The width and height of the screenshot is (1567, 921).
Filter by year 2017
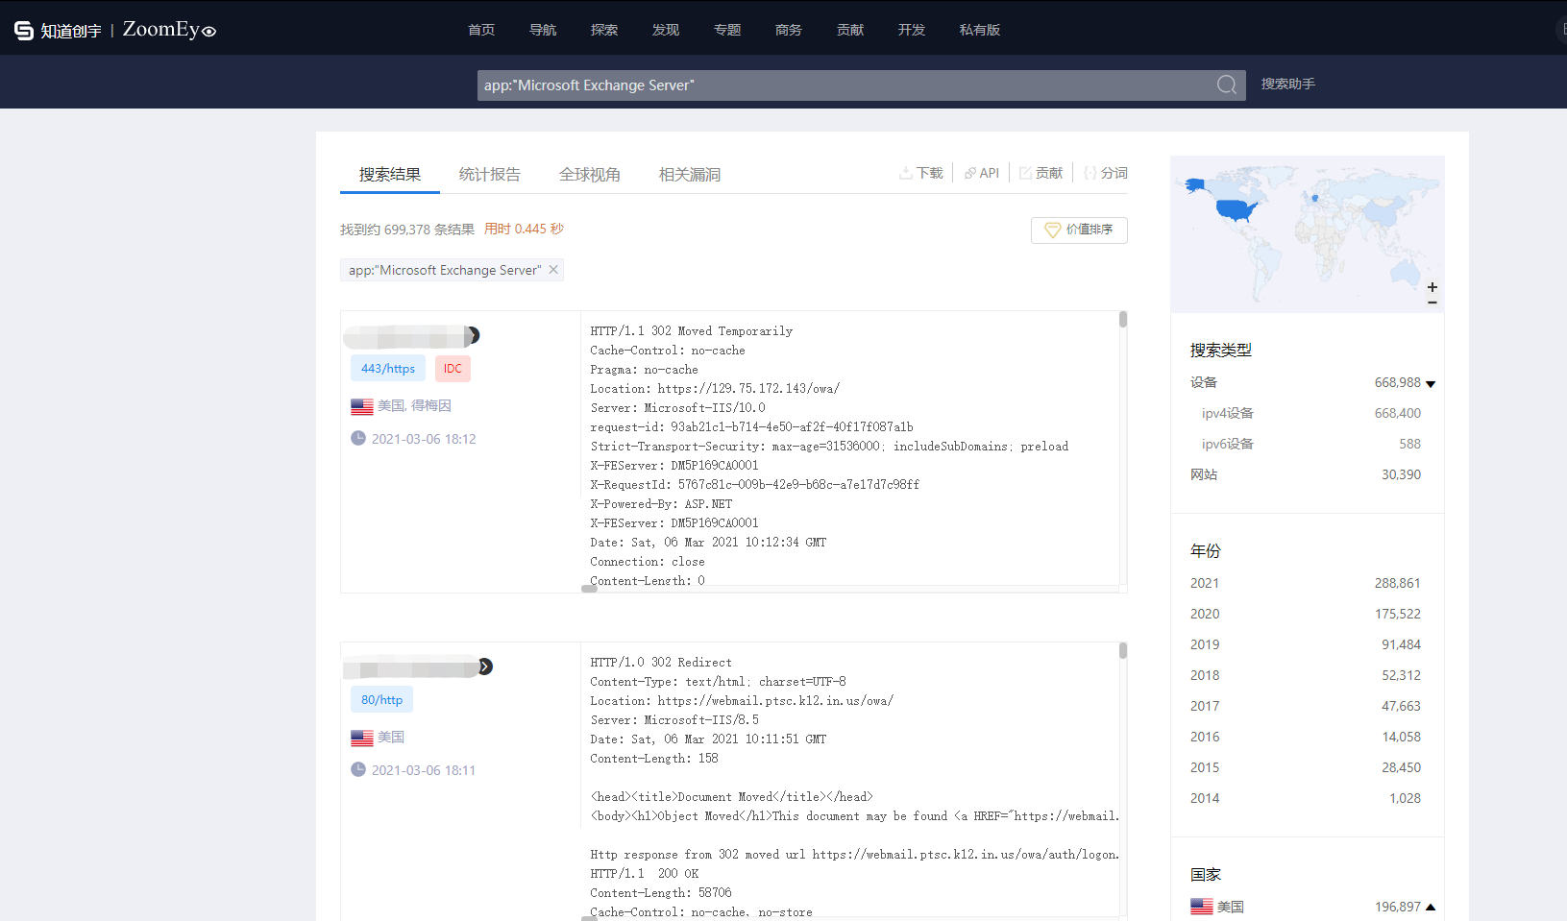pyautogui.click(x=1205, y=706)
